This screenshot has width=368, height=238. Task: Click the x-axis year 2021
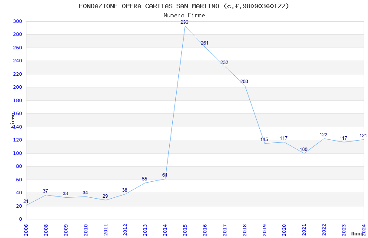(x=304, y=230)
